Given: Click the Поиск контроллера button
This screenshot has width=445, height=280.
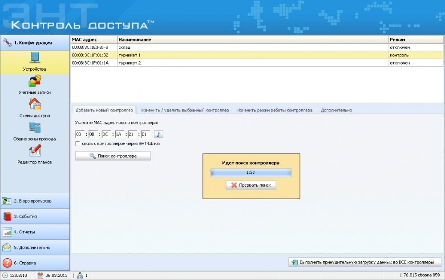Looking at the screenshot, I should pos(113,156).
